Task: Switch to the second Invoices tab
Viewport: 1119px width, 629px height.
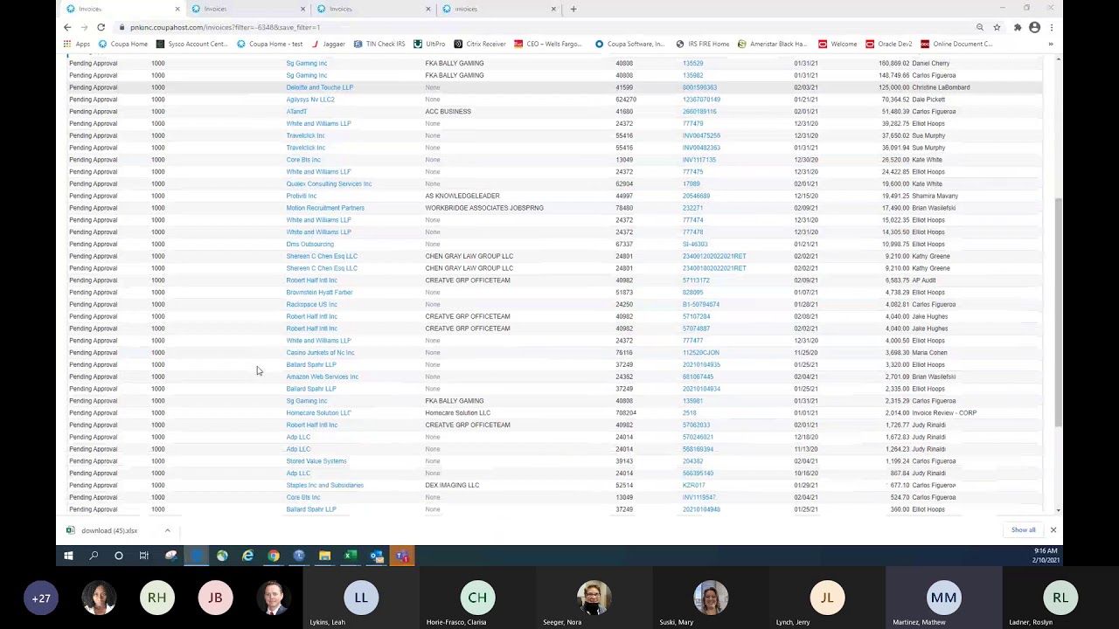Action: (247, 9)
